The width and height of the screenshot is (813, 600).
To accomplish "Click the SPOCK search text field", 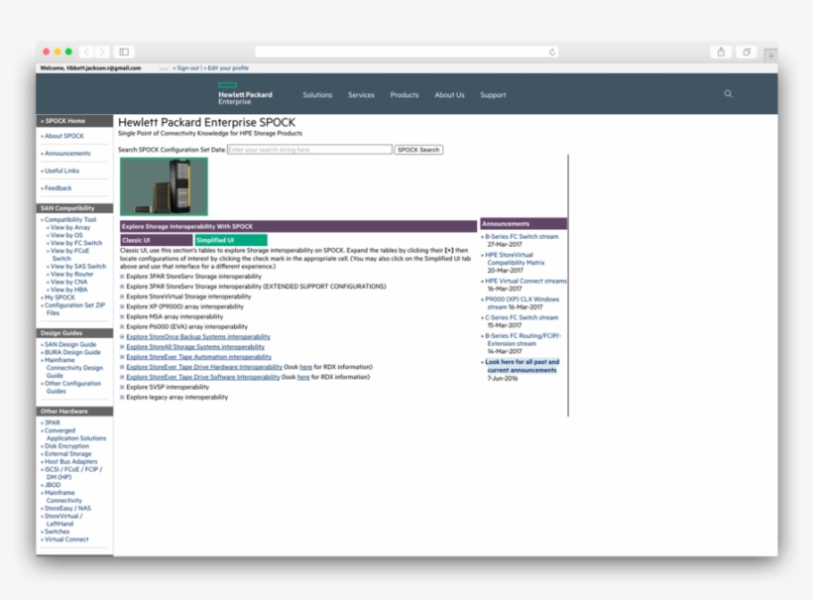I will click(x=309, y=150).
